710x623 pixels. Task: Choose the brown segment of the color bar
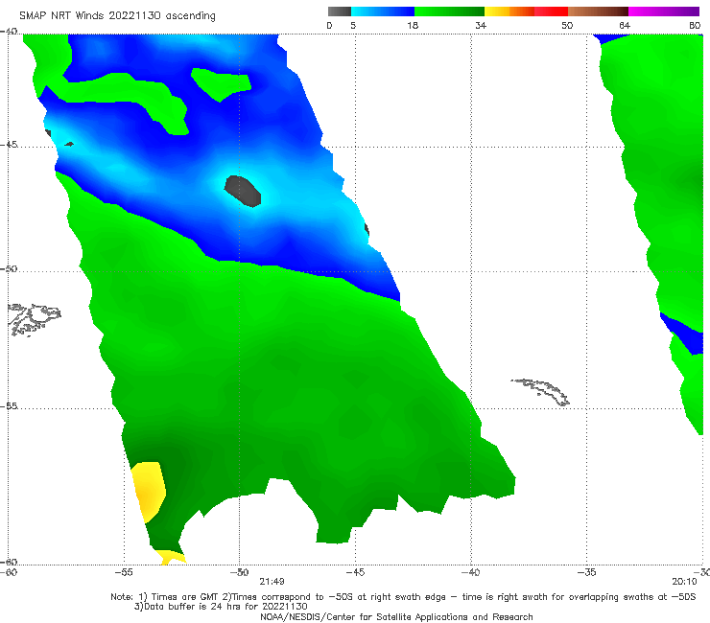pyautogui.click(x=598, y=12)
